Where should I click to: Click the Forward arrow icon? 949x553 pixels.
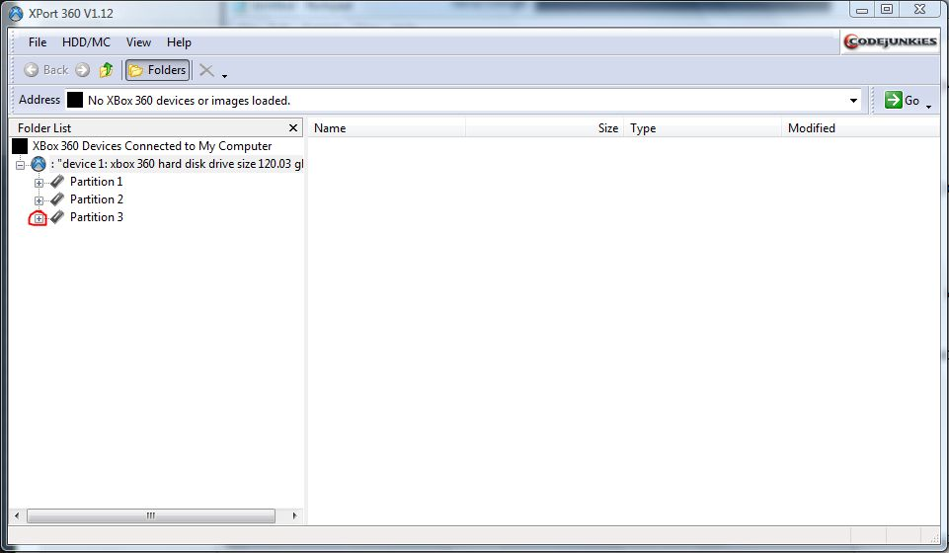82,70
